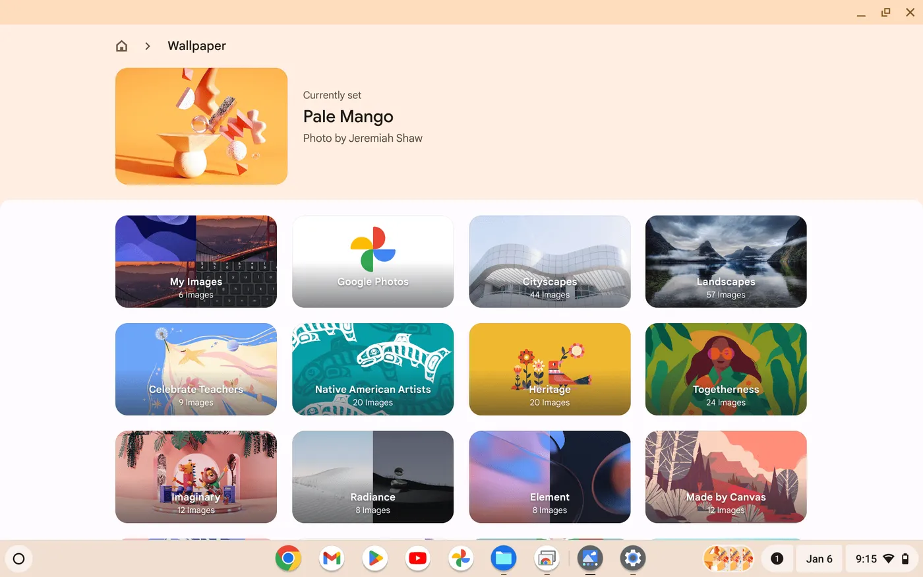Select the Wallpaper breadcrumb label

[196, 46]
